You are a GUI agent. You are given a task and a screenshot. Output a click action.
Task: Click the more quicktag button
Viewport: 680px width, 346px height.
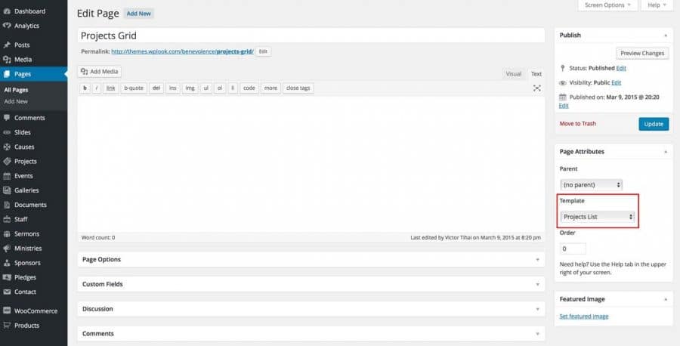[x=270, y=88]
